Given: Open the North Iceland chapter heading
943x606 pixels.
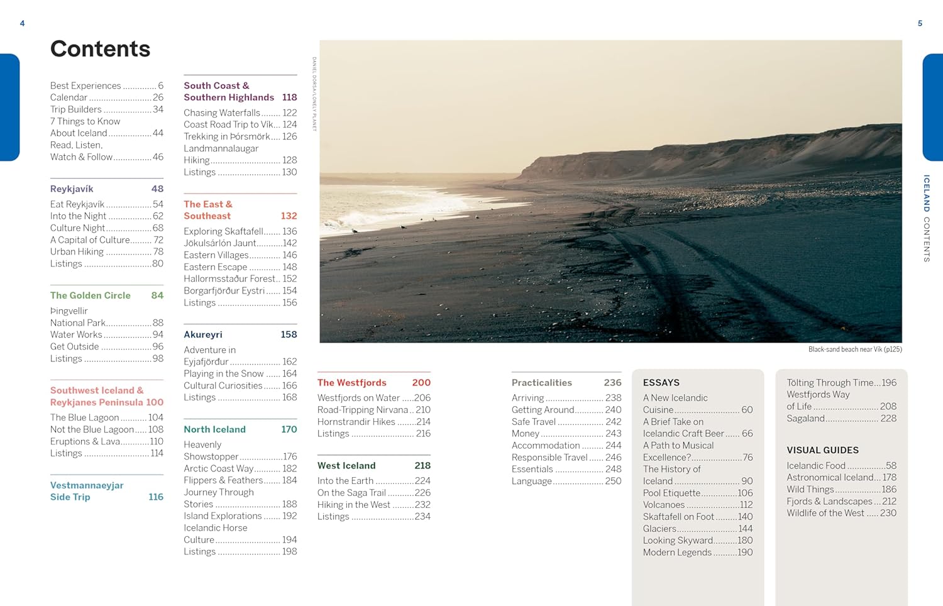Looking at the screenshot, I should tap(214, 429).
